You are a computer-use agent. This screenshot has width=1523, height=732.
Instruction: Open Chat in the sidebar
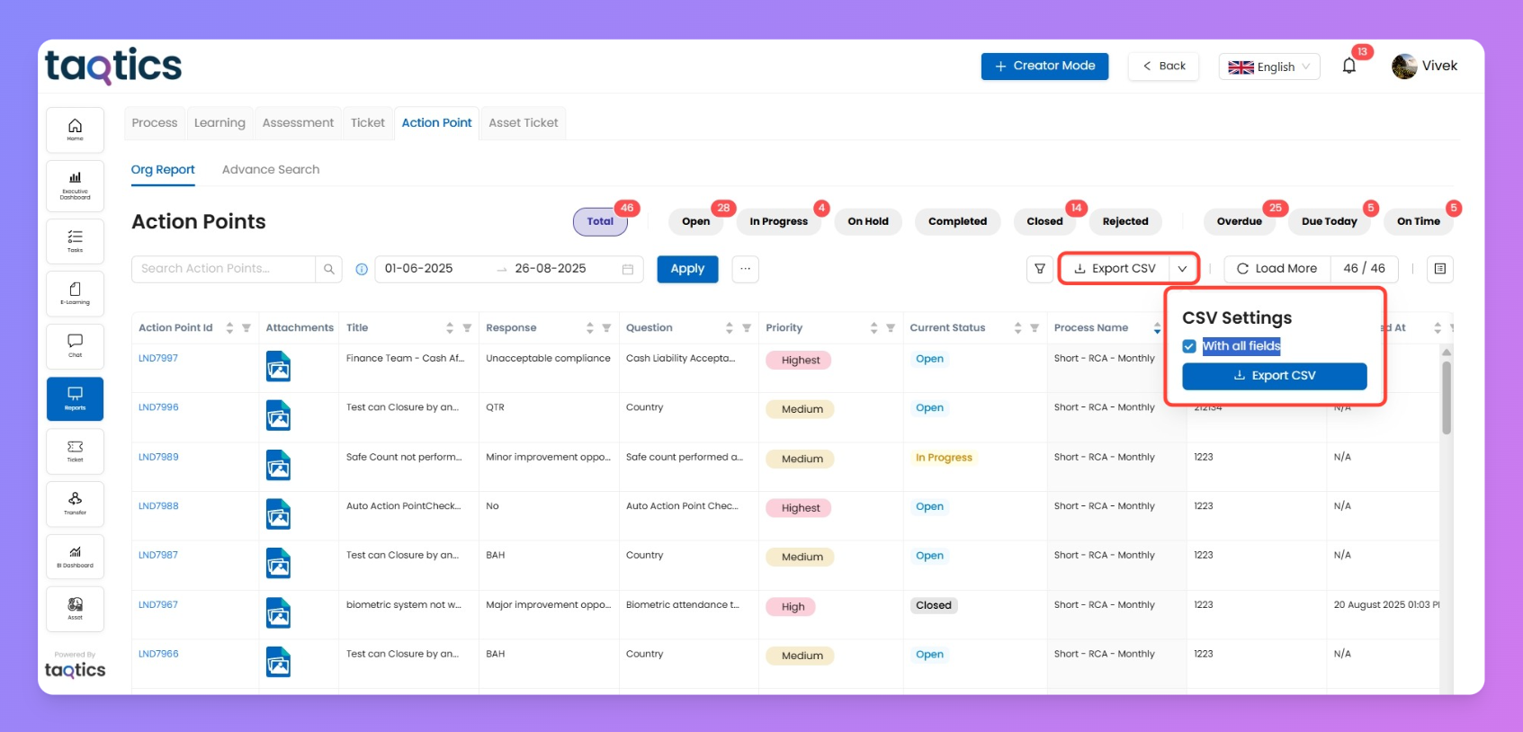coord(76,346)
